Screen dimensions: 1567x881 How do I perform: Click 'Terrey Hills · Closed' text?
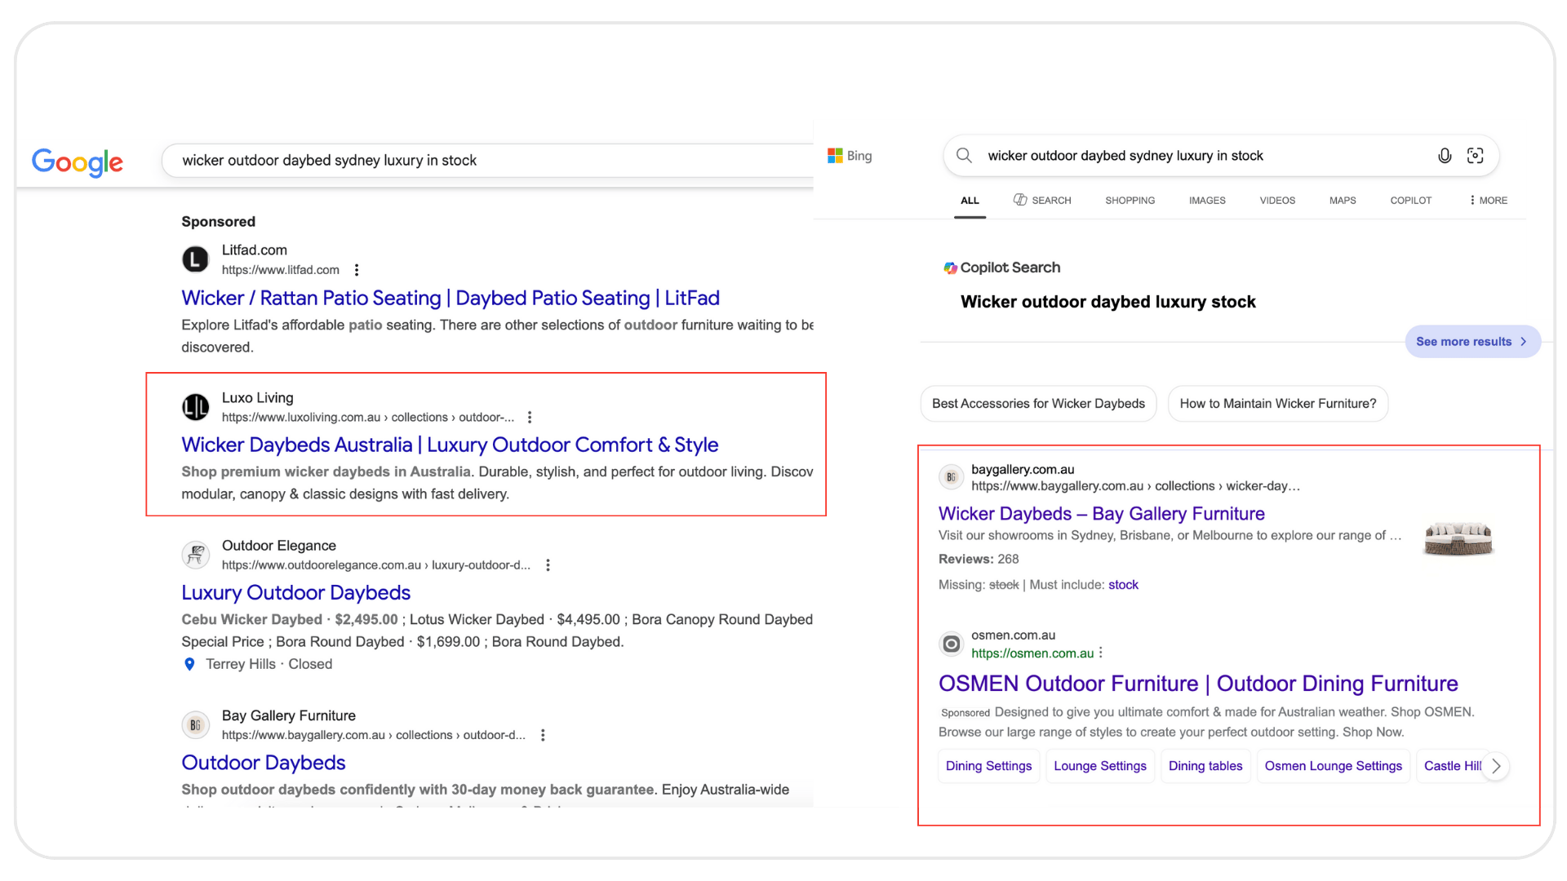269,664
